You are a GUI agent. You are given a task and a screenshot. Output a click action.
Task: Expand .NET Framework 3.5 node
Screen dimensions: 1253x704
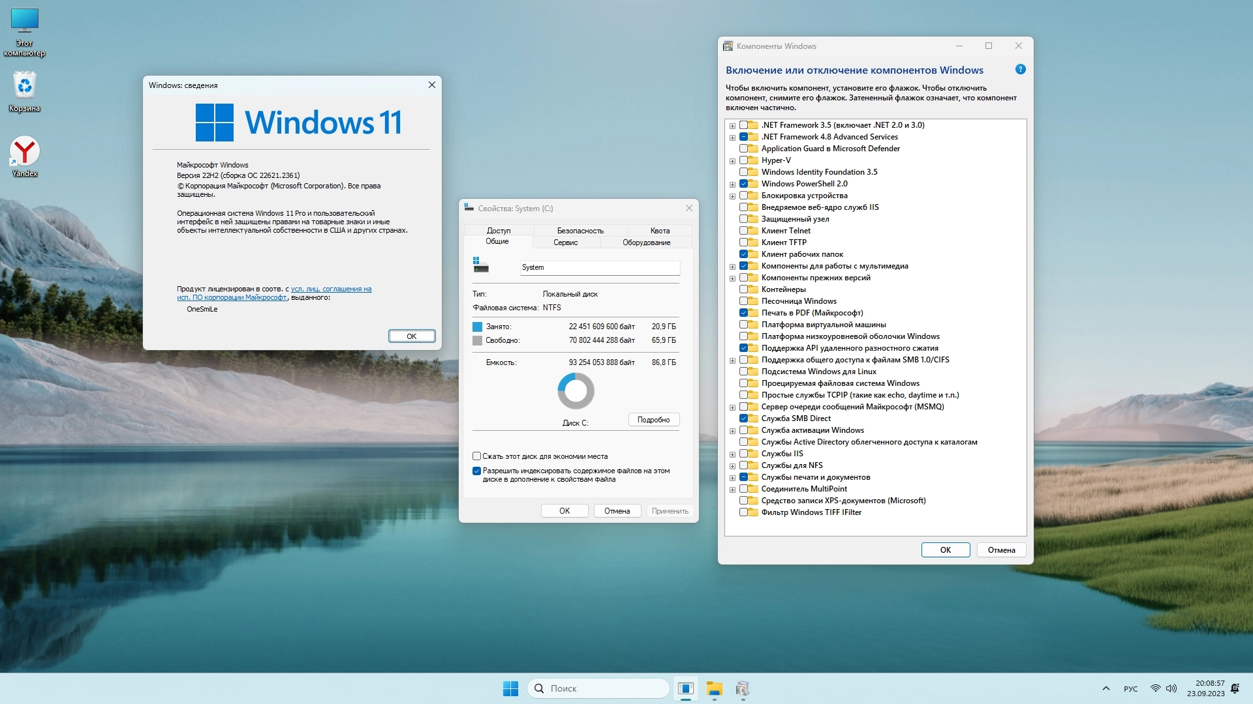coord(732,126)
